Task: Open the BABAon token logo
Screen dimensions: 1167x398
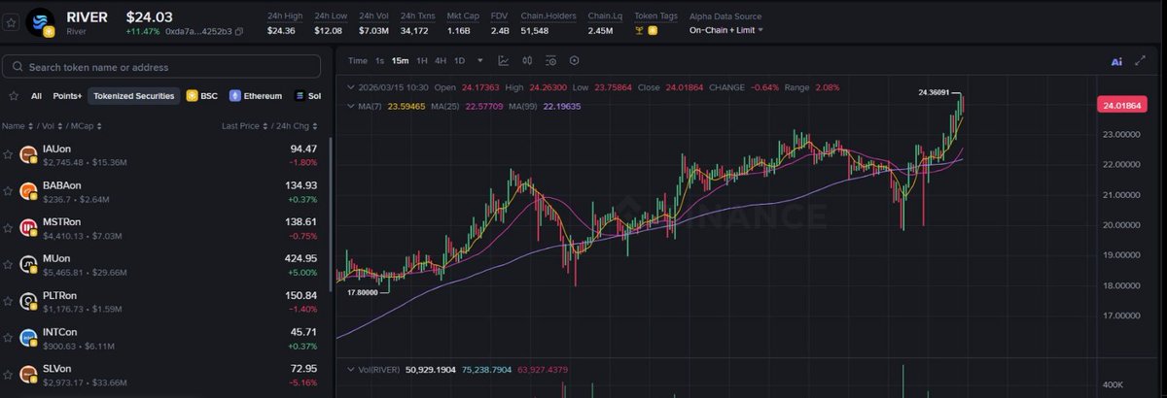Action: pos(29,191)
